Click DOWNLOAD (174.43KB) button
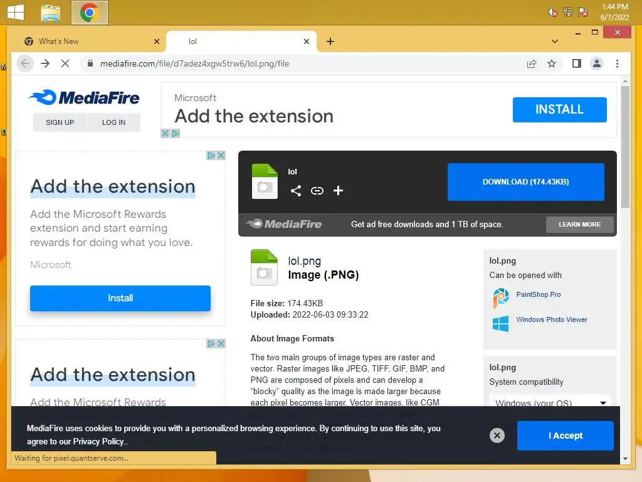 pyautogui.click(x=526, y=182)
